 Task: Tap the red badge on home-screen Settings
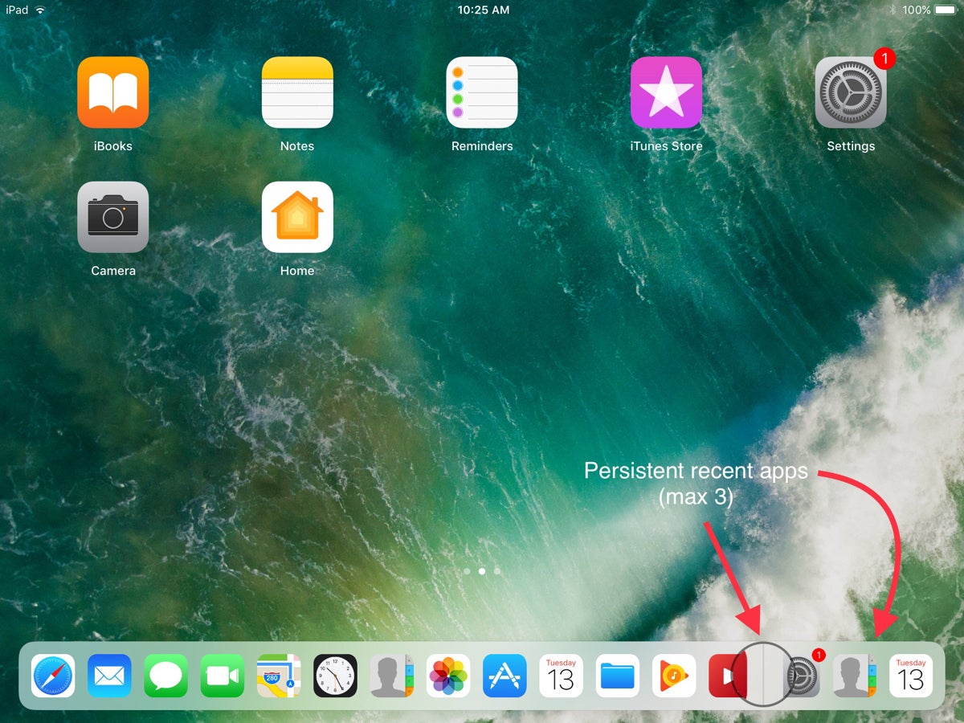[884, 58]
